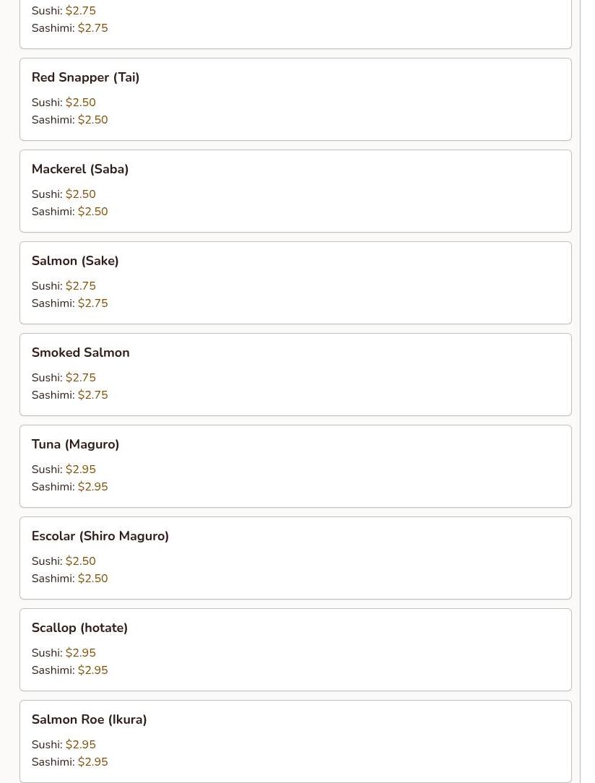The width and height of the screenshot is (595, 783).
Task: Click the Scallop (hotate) sashimi price
Action: pos(92,670)
